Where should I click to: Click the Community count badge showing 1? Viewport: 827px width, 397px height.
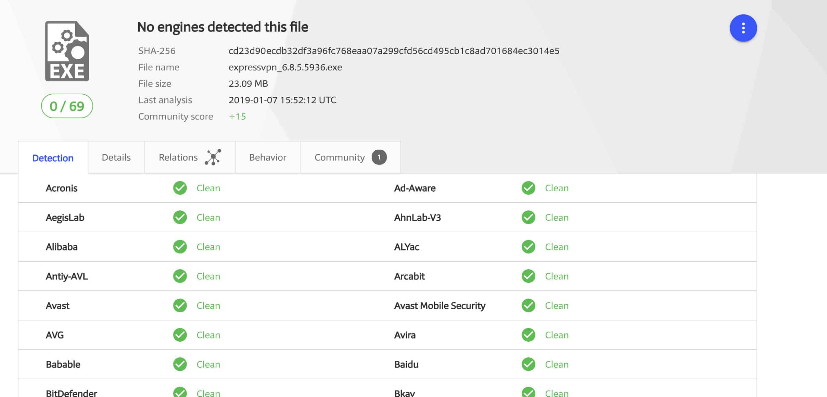tap(379, 157)
